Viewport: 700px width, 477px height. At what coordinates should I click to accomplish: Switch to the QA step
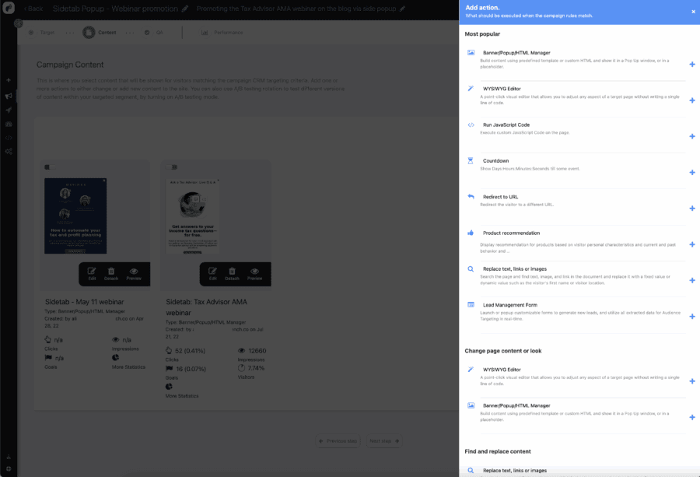pos(154,33)
